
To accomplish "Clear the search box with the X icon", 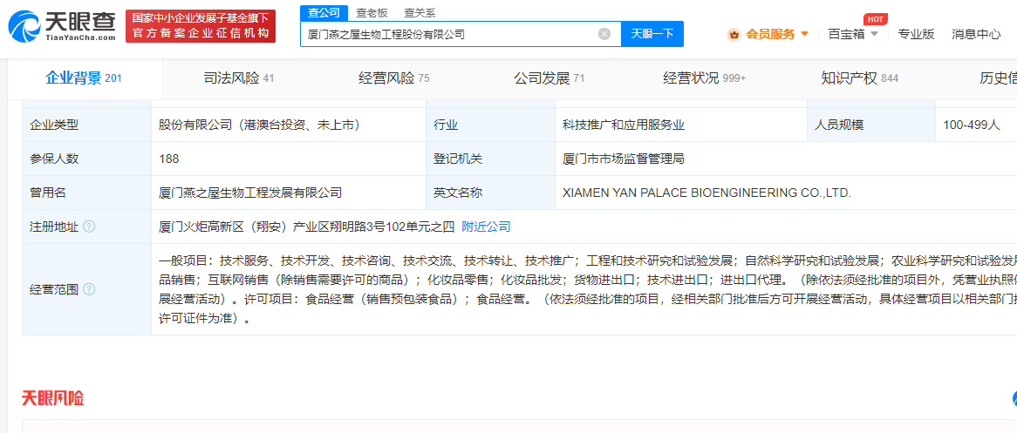I will 604,34.
